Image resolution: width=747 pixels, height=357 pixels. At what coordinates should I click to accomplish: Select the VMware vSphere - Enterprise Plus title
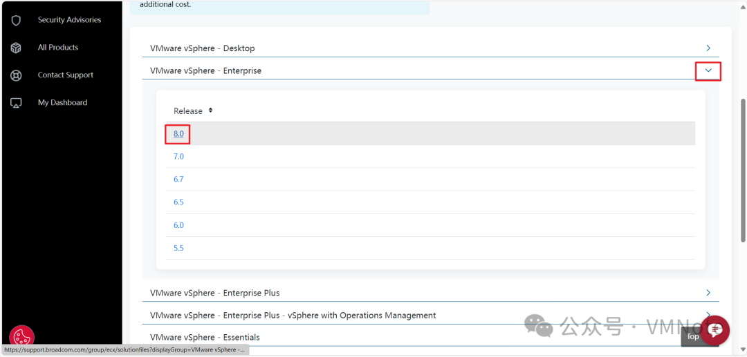coord(215,293)
